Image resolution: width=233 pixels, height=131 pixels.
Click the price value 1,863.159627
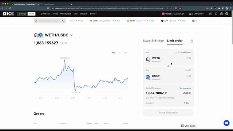[x=46, y=43]
